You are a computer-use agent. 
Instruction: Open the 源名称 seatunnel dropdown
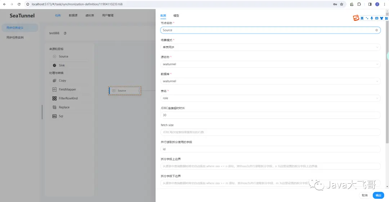pos(270,64)
